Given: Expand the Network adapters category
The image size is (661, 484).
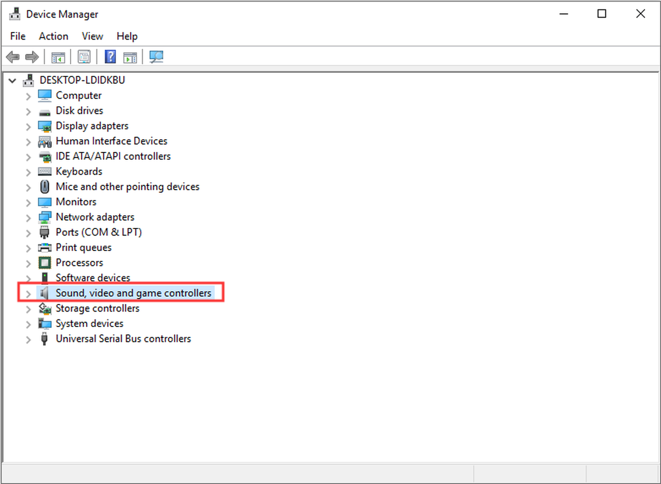Looking at the screenshot, I should [x=28, y=217].
